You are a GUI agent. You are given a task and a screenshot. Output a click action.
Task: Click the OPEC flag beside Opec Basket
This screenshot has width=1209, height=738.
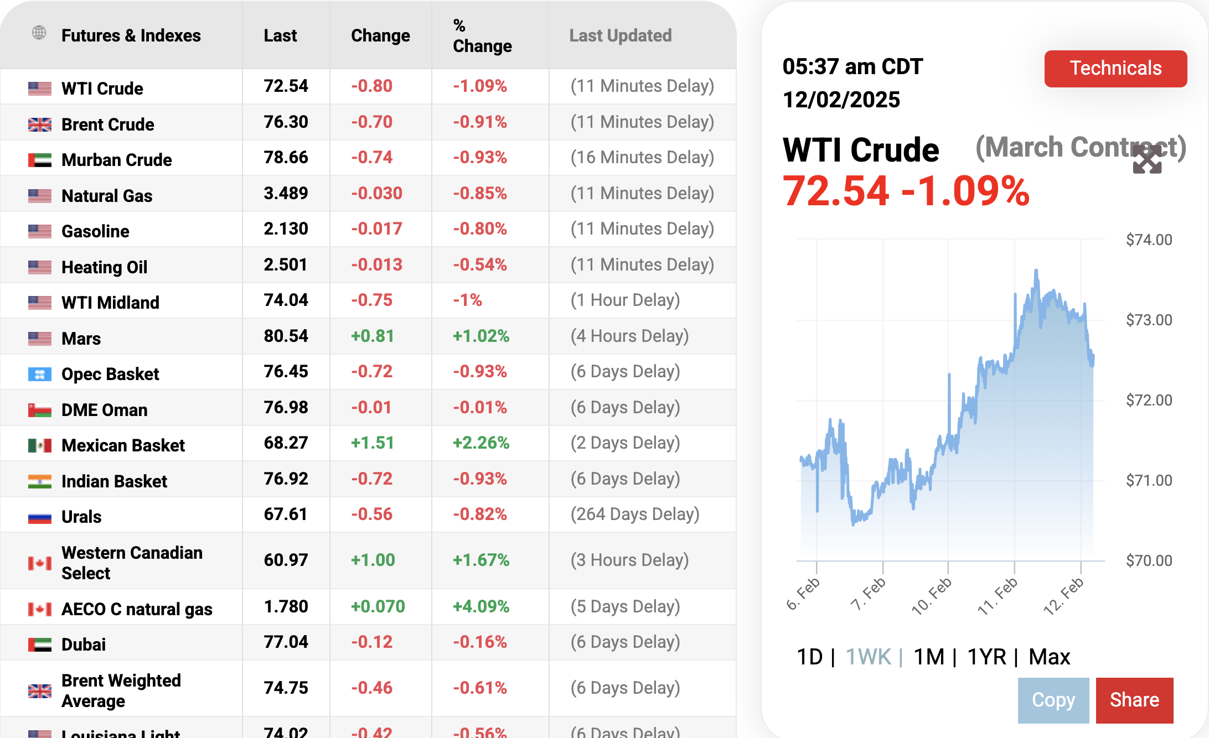pos(40,375)
